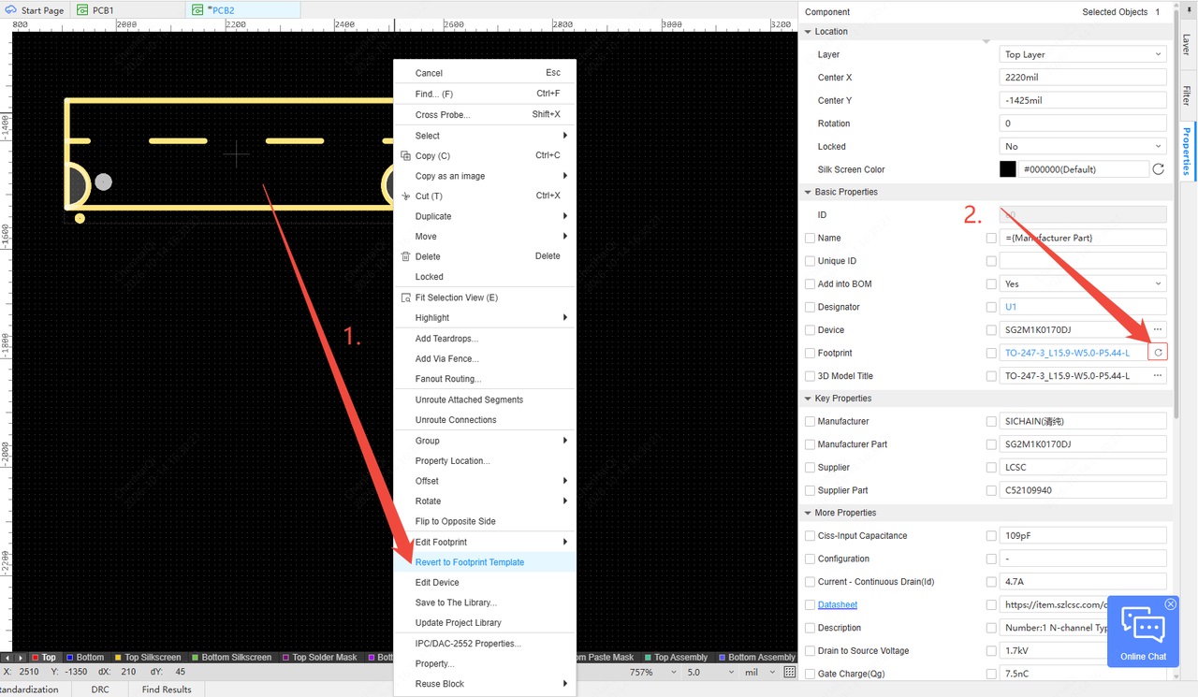The image size is (1198, 697).
Task: Click the Rotation value field
Action: (1083, 123)
